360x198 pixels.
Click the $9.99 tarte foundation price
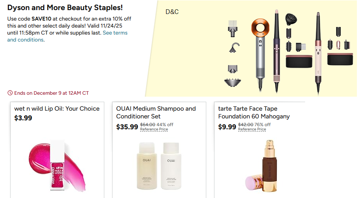pyautogui.click(x=227, y=127)
